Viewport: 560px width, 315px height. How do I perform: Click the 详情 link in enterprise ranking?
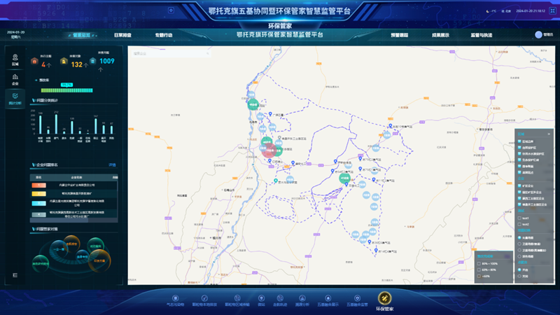(112, 165)
